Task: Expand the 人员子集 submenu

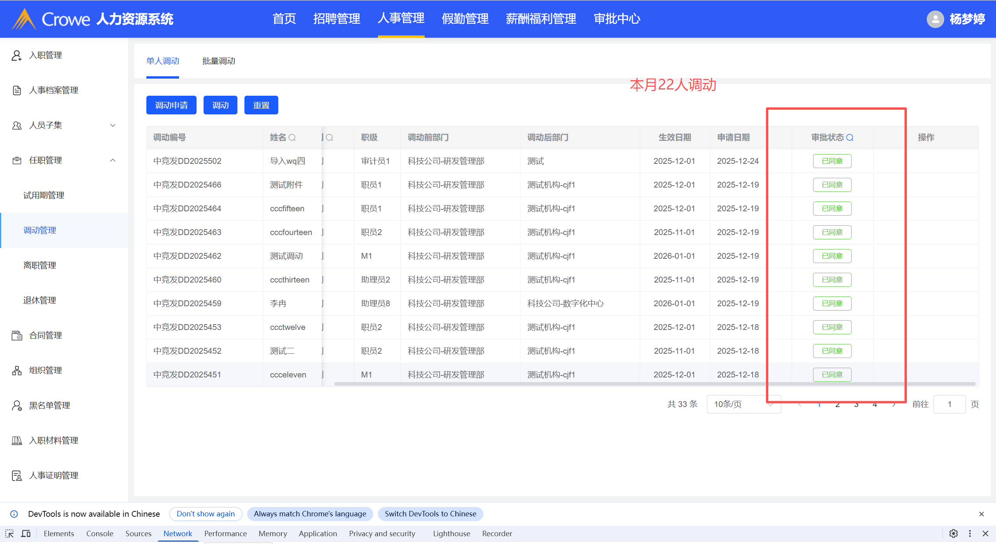Action: tap(113, 125)
